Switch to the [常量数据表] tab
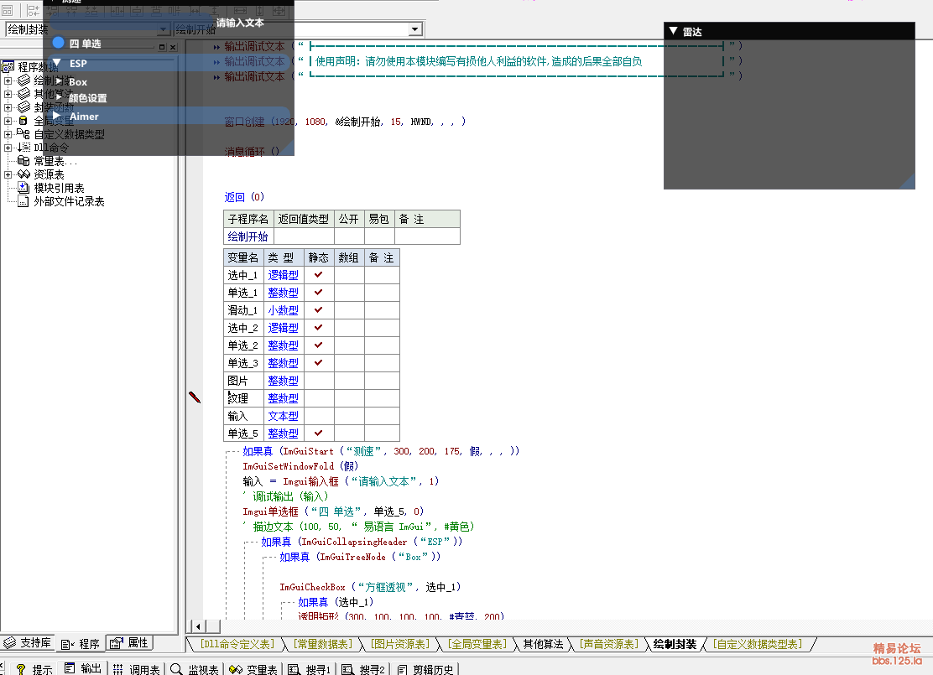Image resolution: width=933 pixels, height=675 pixels. pyautogui.click(x=324, y=644)
